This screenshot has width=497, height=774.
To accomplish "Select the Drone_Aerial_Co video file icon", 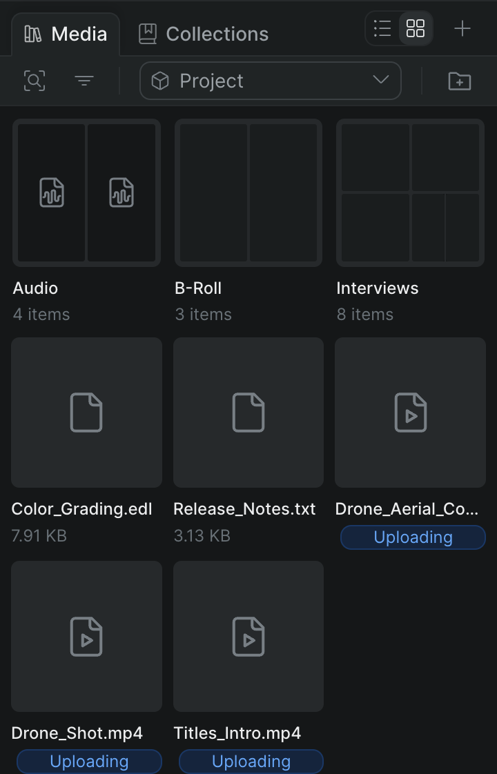I will pyautogui.click(x=411, y=413).
